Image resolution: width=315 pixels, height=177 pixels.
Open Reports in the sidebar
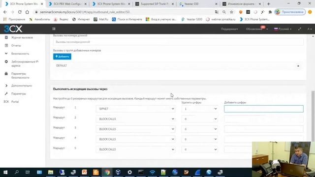(16, 46)
